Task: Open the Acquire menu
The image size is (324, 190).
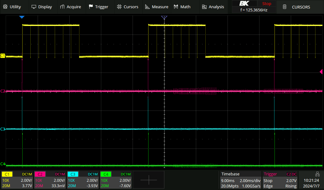Action: tap(71, 7)
